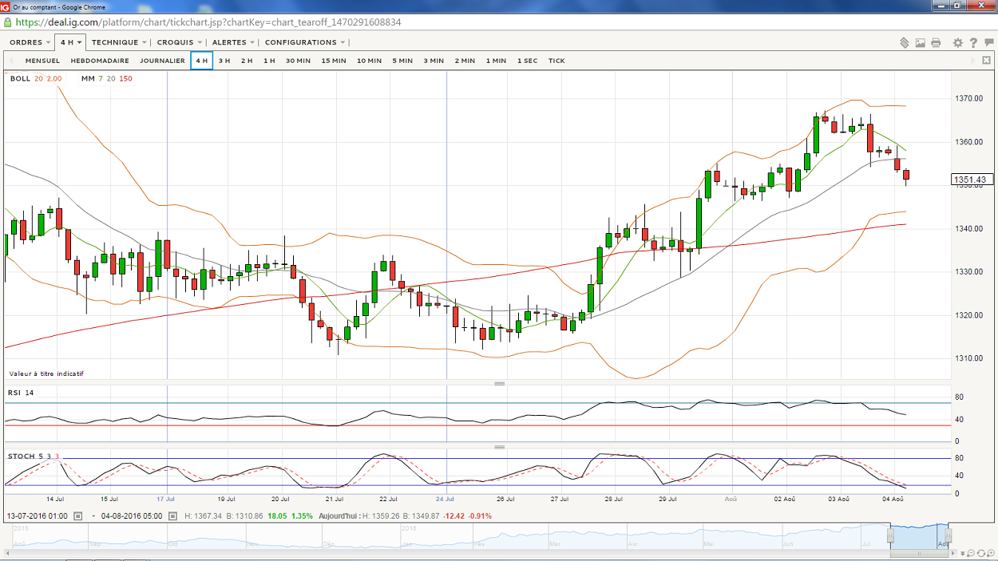Expand the TECHNIQUE dropdown menu
The height and width of the screenshot is (561, 998).
119,42
